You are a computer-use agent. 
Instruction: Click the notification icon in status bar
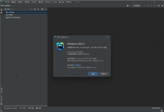(162, 111)
